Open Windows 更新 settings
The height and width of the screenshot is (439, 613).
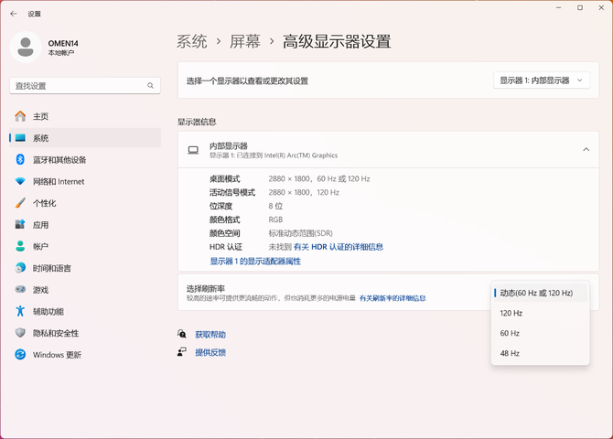(85, 355)
